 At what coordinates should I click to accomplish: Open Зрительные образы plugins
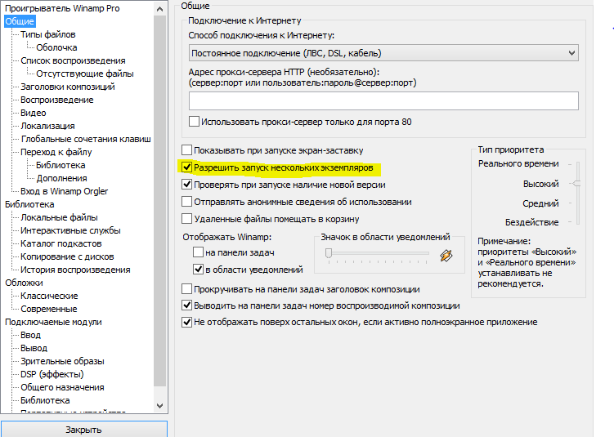click(62, 361)
